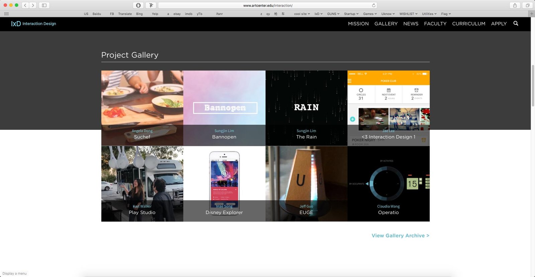Viewport: 535px width, 277px height.
Task: Click the address bar URL field
Action: [267, 5]
